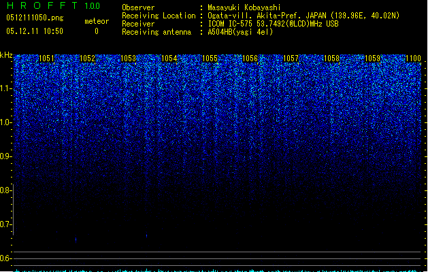Screen dimensions: 428x272
Task: Click the 0.9 kHz axis label
Action: tap(5, 156)
